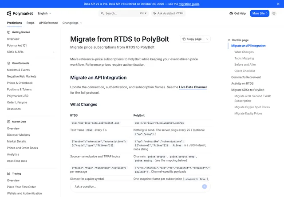Open Wallets and Authentication page
Viewport: 284px width, 197px height.
click(24, 193)
